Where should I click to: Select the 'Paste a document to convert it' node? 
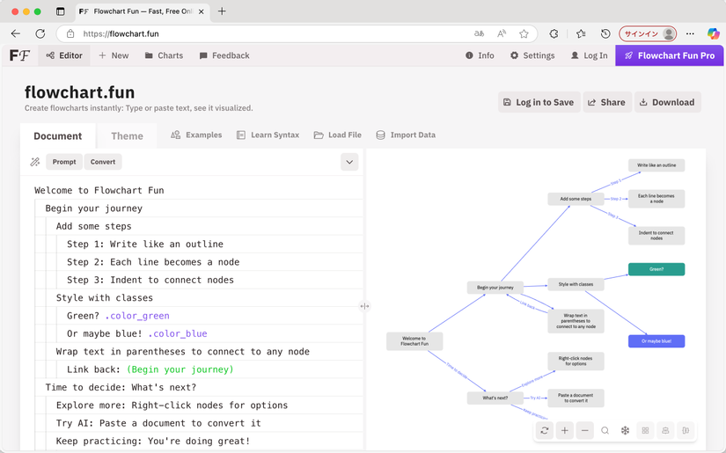(x=576, y=398)
